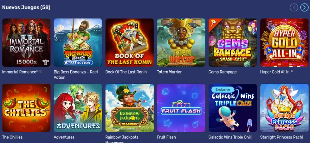Open Rainbow Jackpots Megaways thumbnail
The width and height of the screenshot is (310, 143).
130,108
